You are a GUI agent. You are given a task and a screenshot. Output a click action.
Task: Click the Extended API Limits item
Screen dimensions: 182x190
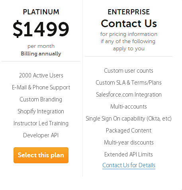pyautogui.click(x=129, y=154)
